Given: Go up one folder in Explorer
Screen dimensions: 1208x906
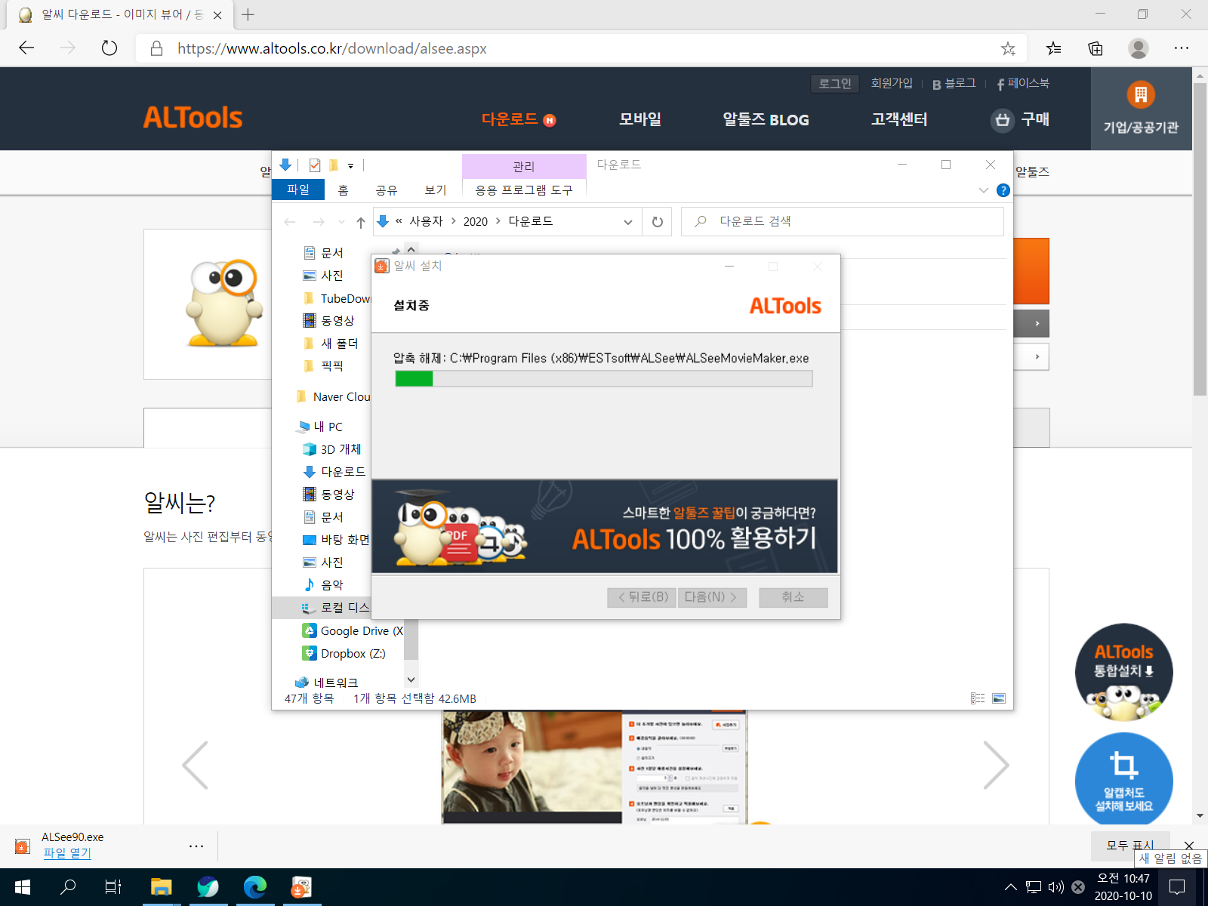Looking at the screenshot, I should [x=361, y=222].
